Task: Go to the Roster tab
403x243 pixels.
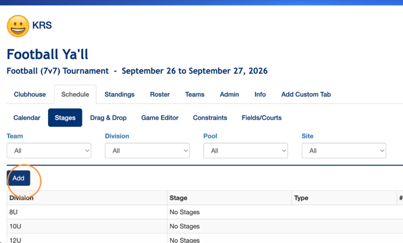Action: [160, 94]
